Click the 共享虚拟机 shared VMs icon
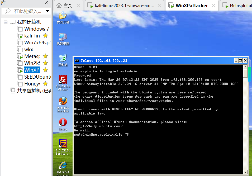Screen dimensions: 252x176 pos(13,91)
